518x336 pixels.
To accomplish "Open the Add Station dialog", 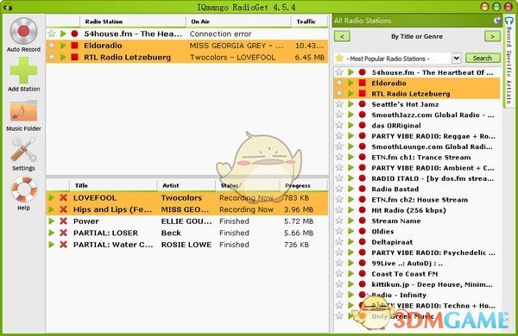I will [23, 75].
